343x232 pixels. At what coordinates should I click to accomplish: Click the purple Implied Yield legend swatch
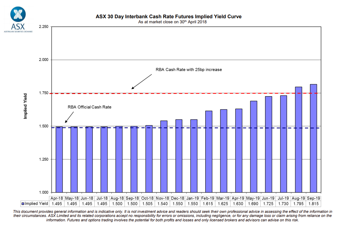click(23, 204)
